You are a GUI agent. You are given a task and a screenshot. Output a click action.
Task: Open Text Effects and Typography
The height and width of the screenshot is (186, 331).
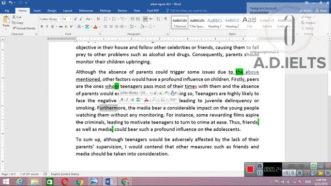[x=79, y=26]
